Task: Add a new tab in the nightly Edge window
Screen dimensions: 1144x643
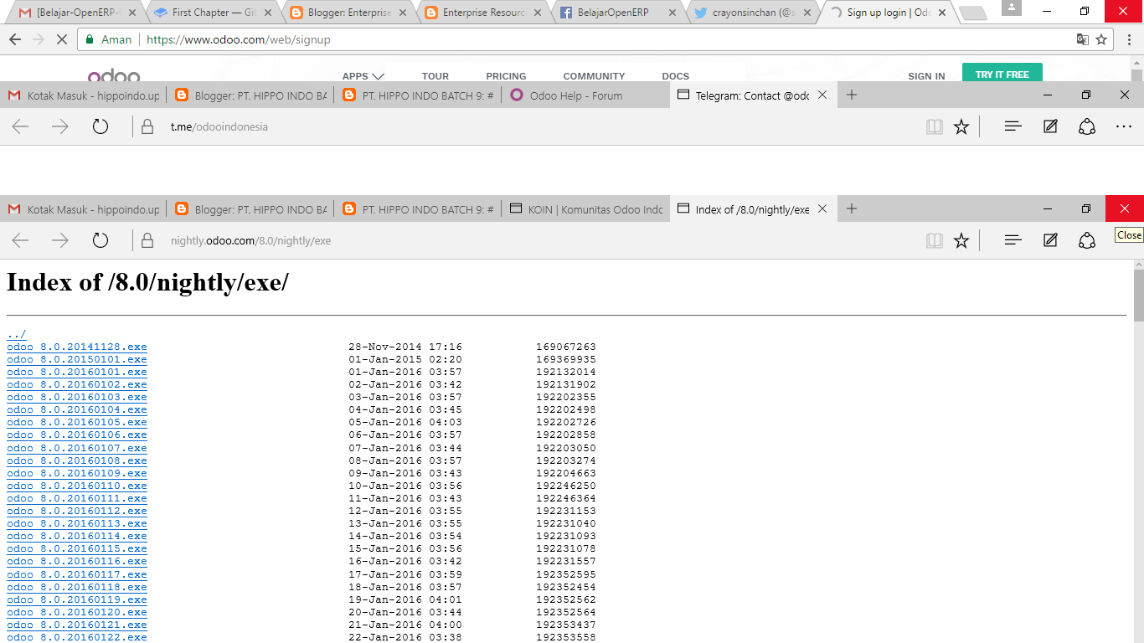Action: (x=852, y=208)
